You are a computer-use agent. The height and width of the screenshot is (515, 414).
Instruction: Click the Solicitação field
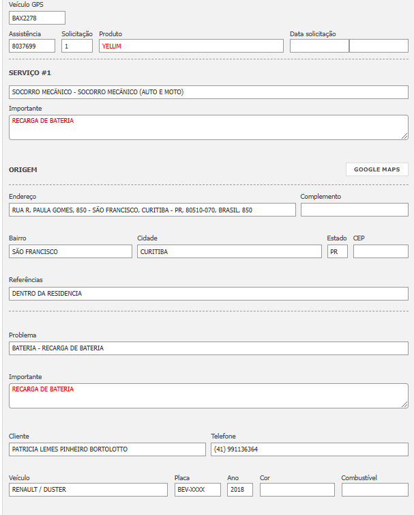76,46
